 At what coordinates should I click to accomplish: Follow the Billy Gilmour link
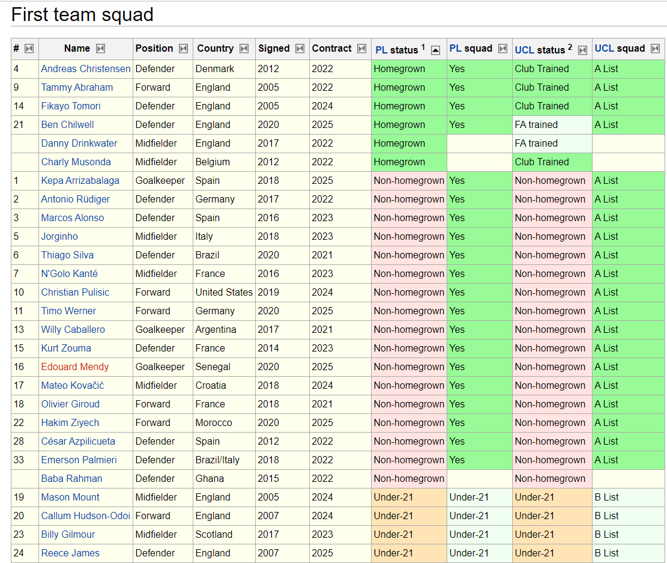68,535
